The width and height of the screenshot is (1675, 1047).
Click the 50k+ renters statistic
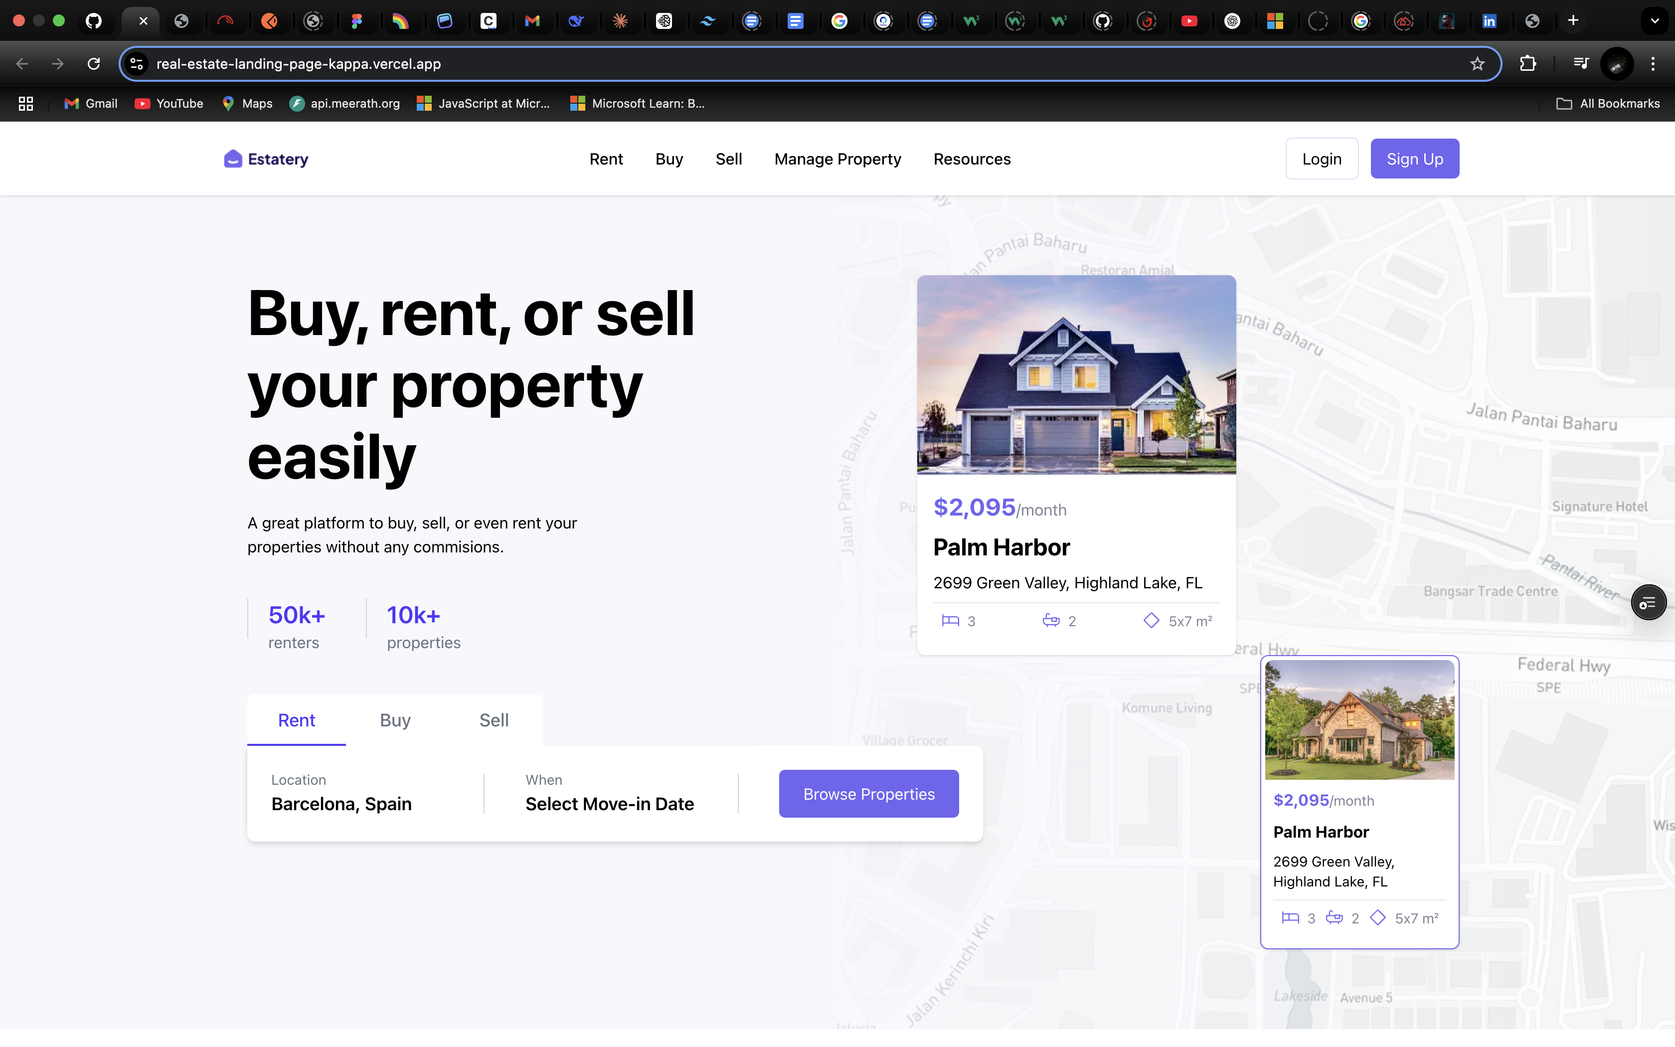tap(296, 626)
